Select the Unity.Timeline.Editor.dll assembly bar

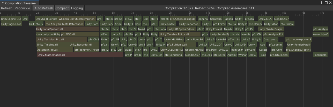point(180,34)
